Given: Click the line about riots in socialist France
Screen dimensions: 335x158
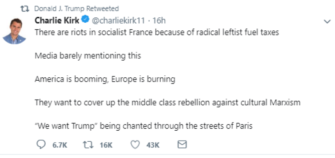Looking at the screenshot, I should click(157, 33).
